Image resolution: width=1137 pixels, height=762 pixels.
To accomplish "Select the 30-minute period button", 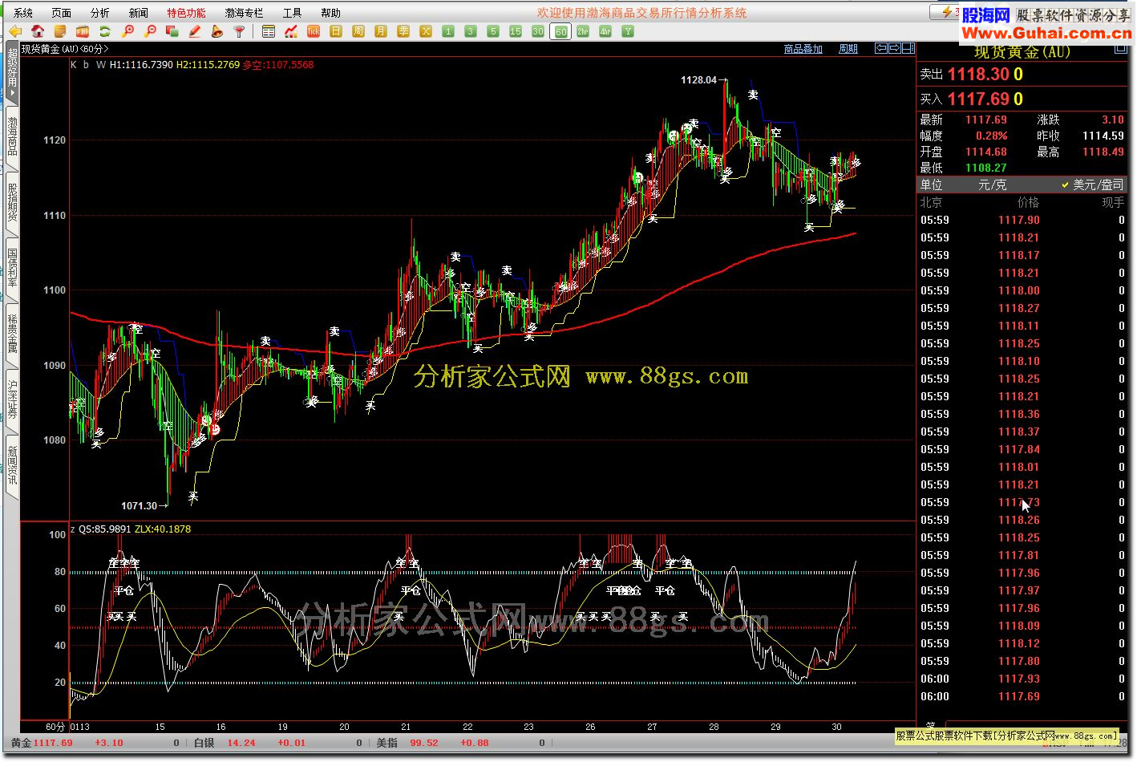I will click(538, 31).
